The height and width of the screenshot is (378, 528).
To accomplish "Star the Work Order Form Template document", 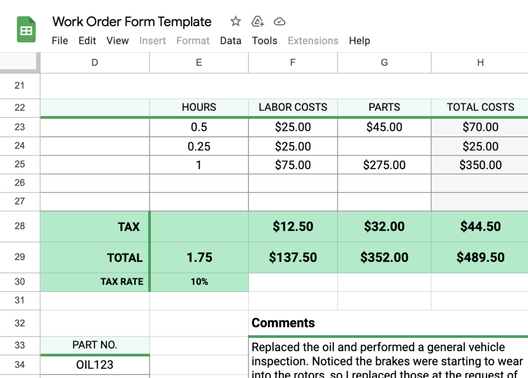I will coord(235,22).
